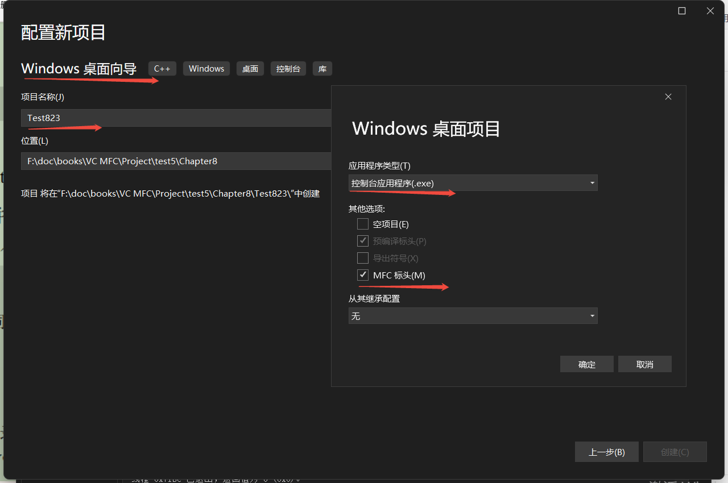Select the C++ filter tag

[162, 68]
